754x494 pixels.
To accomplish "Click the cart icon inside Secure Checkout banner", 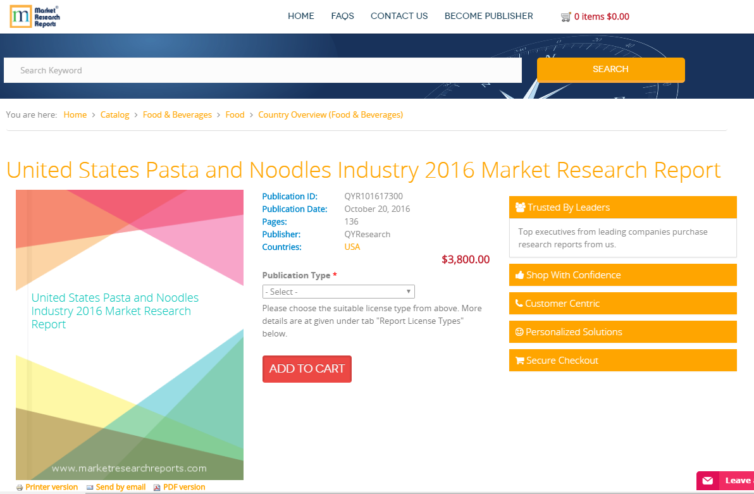I will click(520, 360).
